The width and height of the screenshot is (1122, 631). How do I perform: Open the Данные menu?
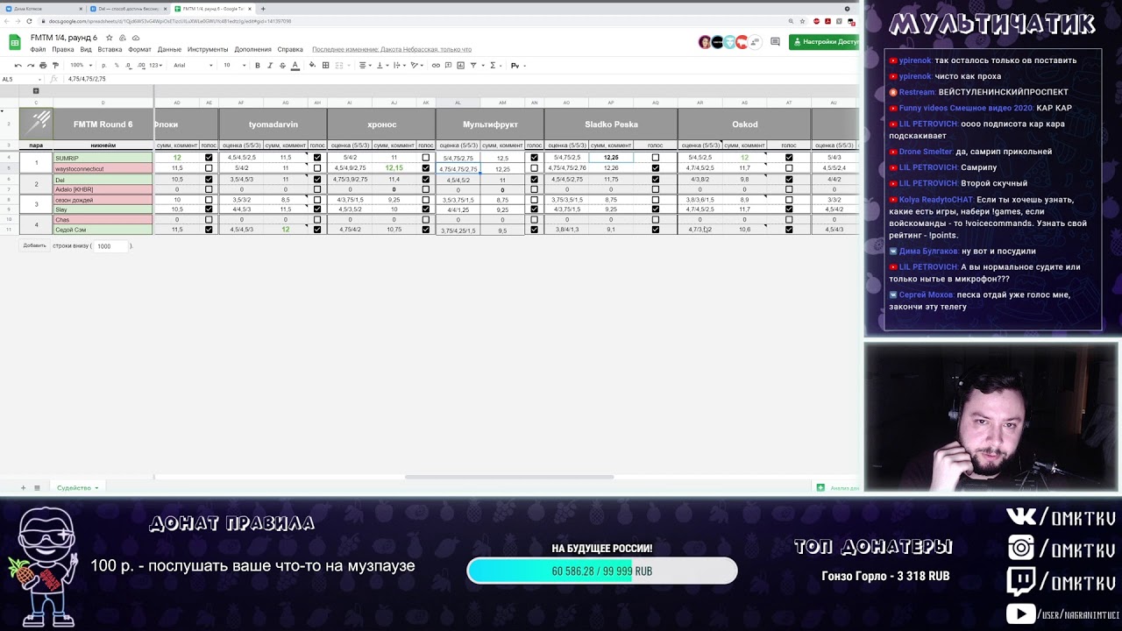[x=169, y=50]
